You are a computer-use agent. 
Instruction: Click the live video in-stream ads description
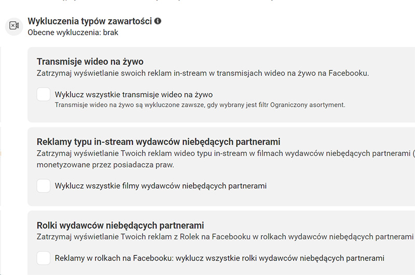pos(202,73)
